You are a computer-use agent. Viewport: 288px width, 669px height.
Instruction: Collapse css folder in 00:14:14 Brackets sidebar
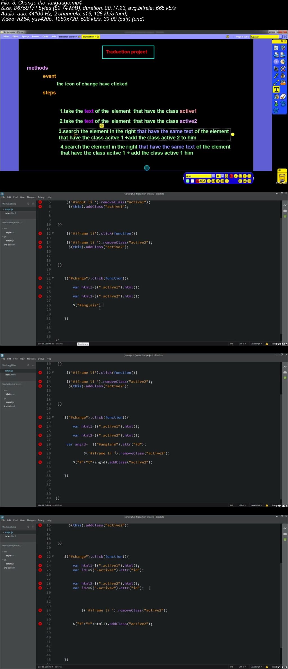[x=5, y=552]
